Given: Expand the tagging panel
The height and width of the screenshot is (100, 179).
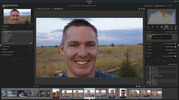Looking at the screenshot, I should pos(5,49).
